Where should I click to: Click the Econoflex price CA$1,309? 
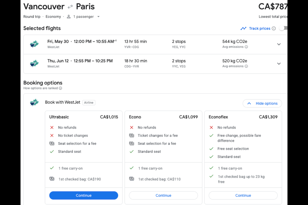click(x=268, y=117)
